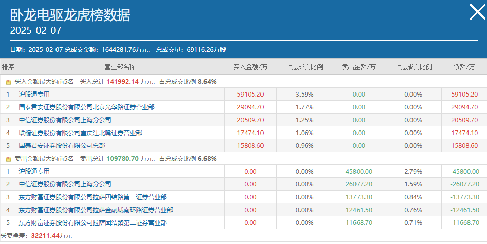487x244 pixels.
Task: Open 联储证券股份有限公司重庆江北嘴证券营业部 link
Action: (81, 133)
